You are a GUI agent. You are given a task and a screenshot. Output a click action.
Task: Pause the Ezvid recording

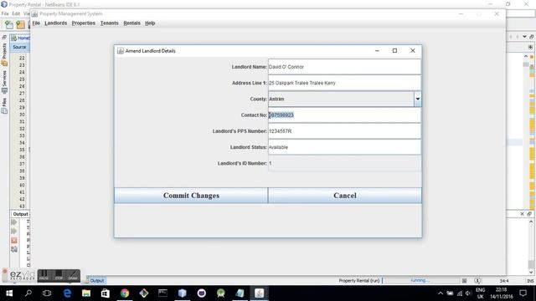coord(44,275)
